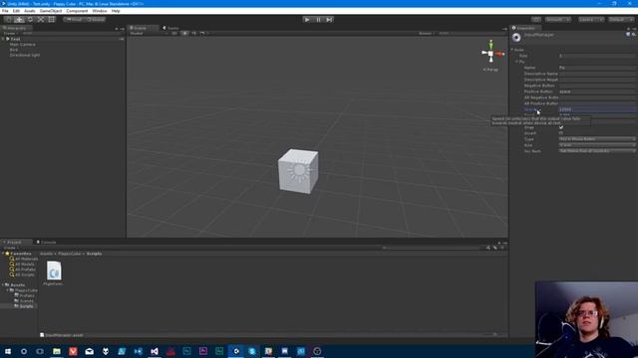
Task: Switch to the Game tab
Action: [171, 28]
